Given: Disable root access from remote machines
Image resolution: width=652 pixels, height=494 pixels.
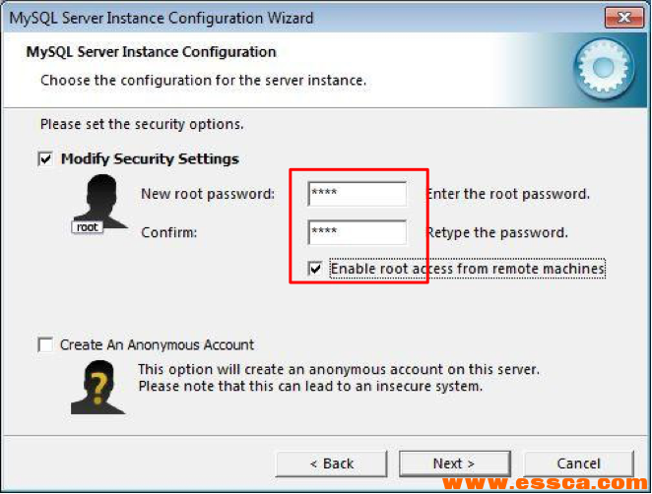Looking at the screenshot, I should click(x=315, y=268).
